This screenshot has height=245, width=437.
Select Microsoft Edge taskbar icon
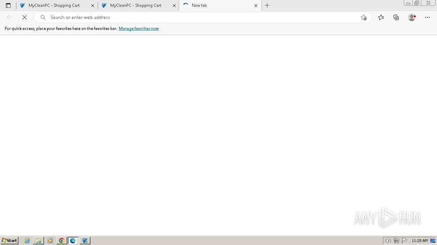pyautogui.click(x=73, y=241)
